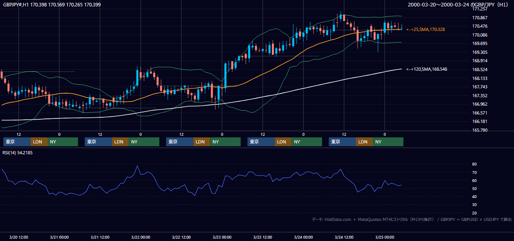
Task: Click price axis label 170.086
Action: pos(479,35)
